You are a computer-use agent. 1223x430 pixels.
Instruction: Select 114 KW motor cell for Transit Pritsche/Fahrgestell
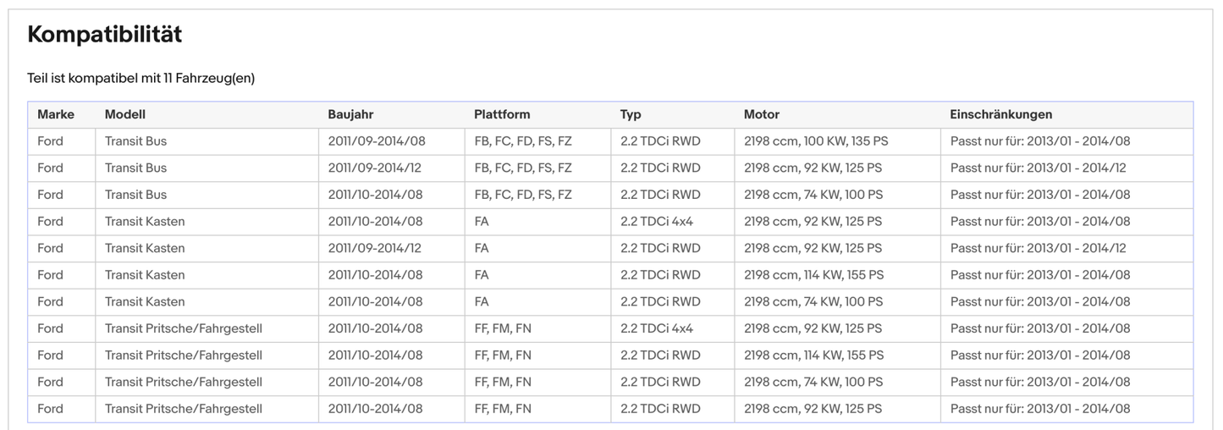click(813, 356)
